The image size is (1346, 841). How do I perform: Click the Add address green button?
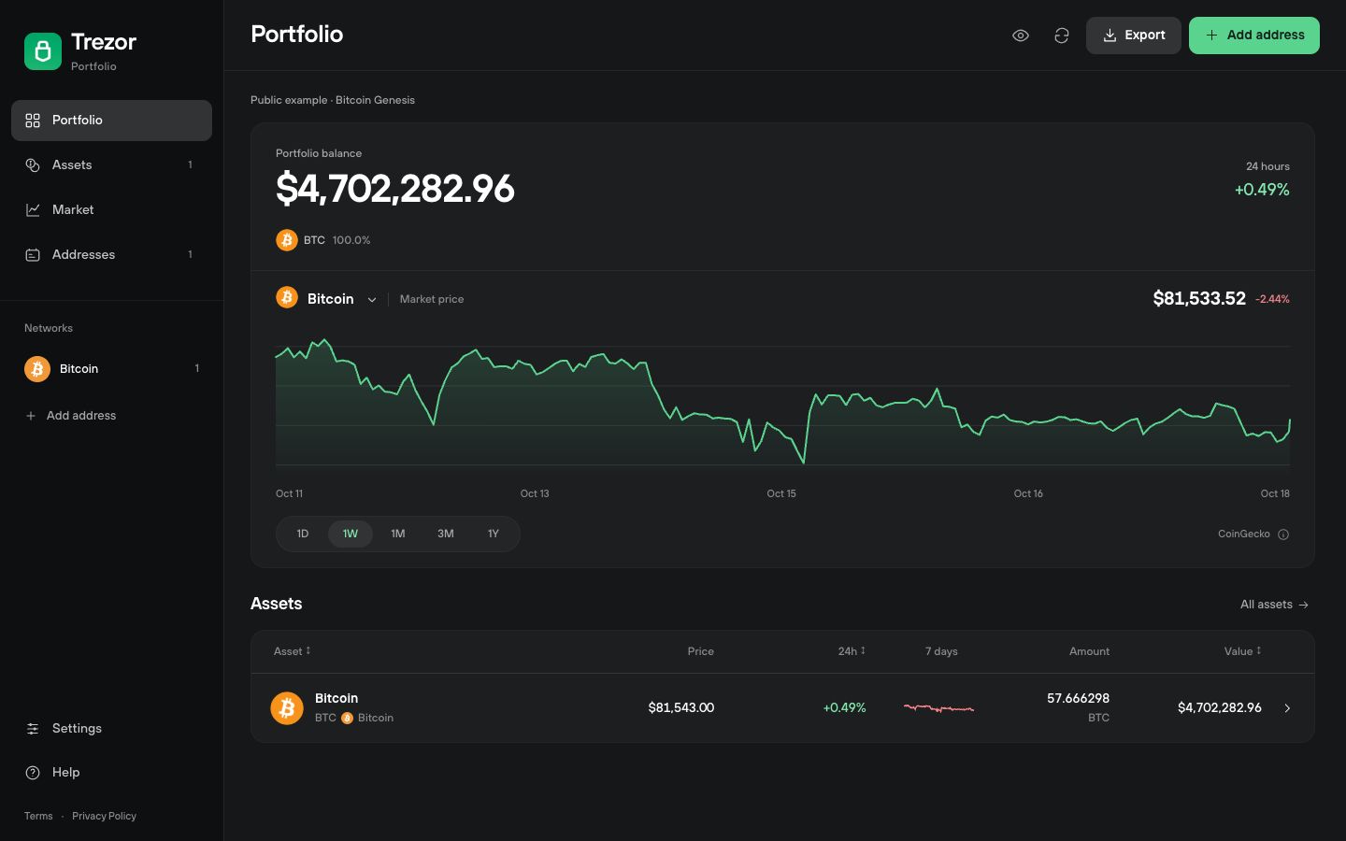[1254, 36]
